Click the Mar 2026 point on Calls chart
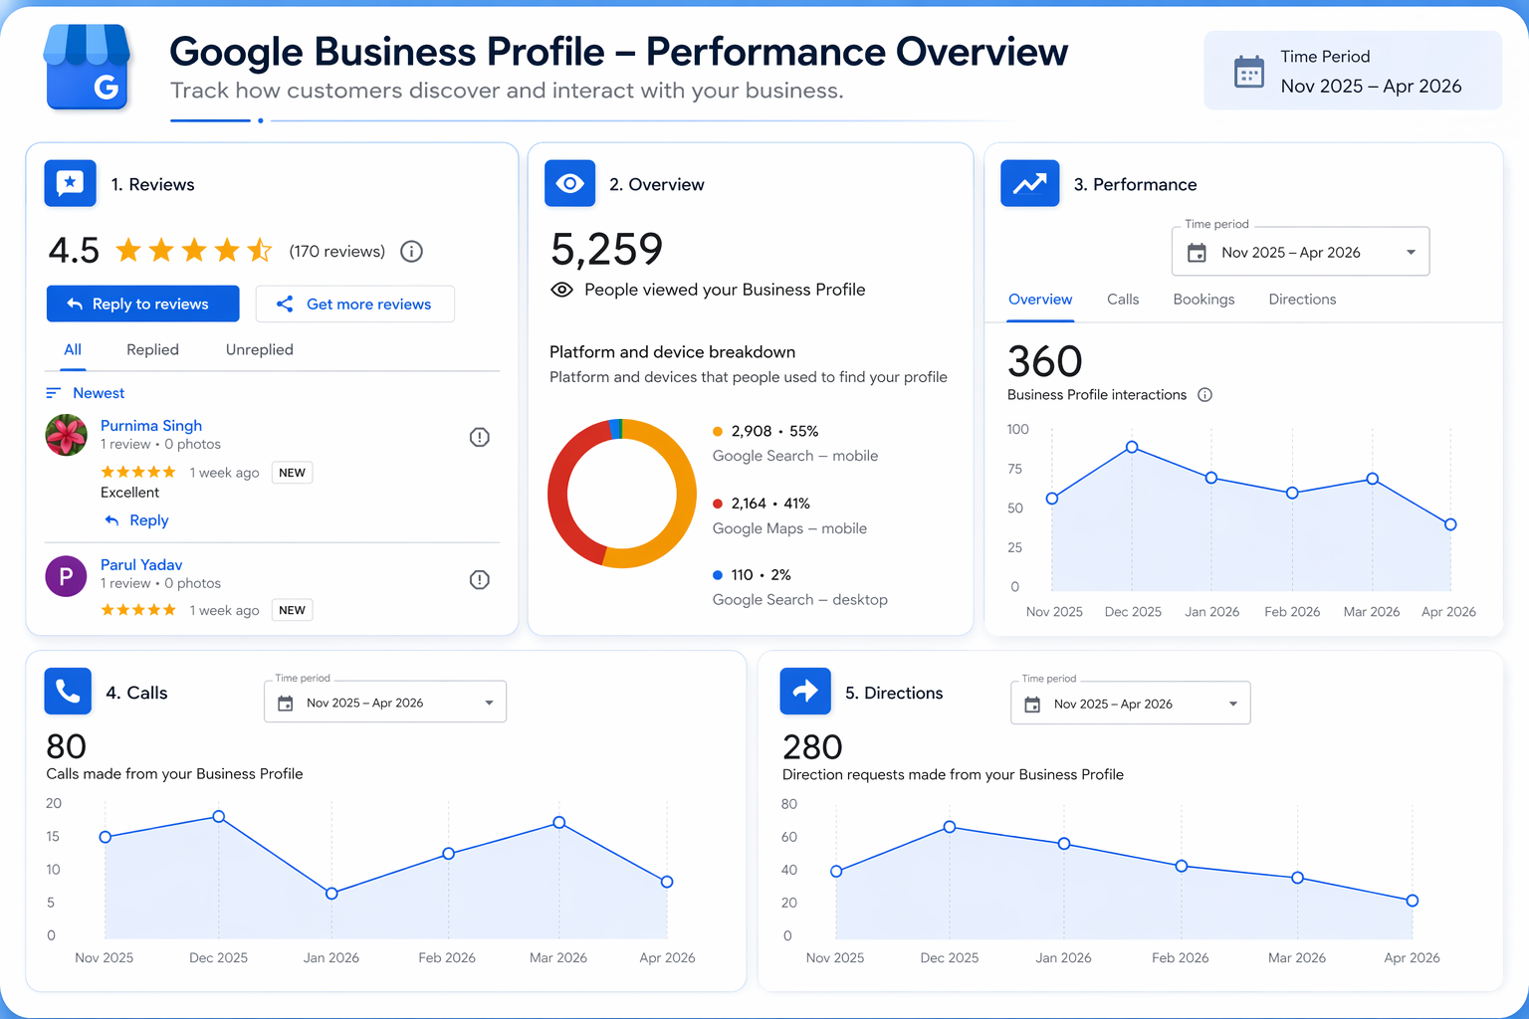Image resolution: width=1529 pixels, height=1019 pixels. click(559, 823)
